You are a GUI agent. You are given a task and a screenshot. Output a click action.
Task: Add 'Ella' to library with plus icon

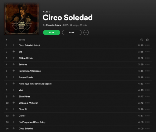[14, 52]
